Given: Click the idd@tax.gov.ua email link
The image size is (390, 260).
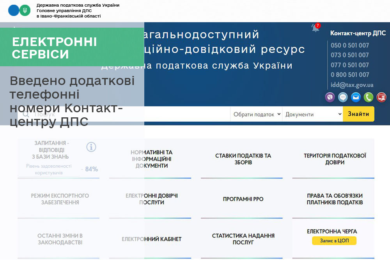Looking at the screenshot, I should [352, 85].
